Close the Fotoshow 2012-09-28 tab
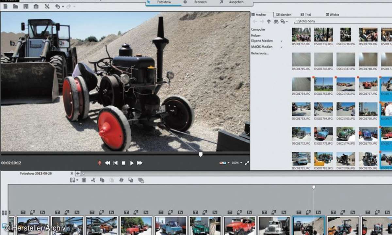 click(72, 173)
